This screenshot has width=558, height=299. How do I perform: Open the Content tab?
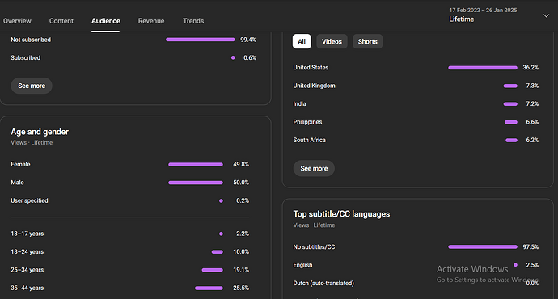click(61, 21)
